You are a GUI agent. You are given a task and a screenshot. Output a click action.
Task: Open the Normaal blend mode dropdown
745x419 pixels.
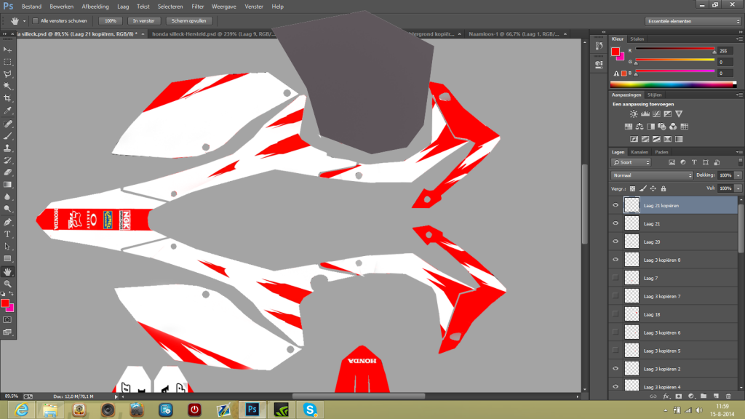tap(653, 175)
